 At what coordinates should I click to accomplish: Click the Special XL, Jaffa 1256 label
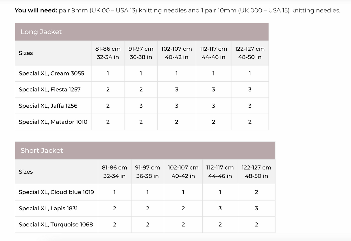[x=48, y=106]
